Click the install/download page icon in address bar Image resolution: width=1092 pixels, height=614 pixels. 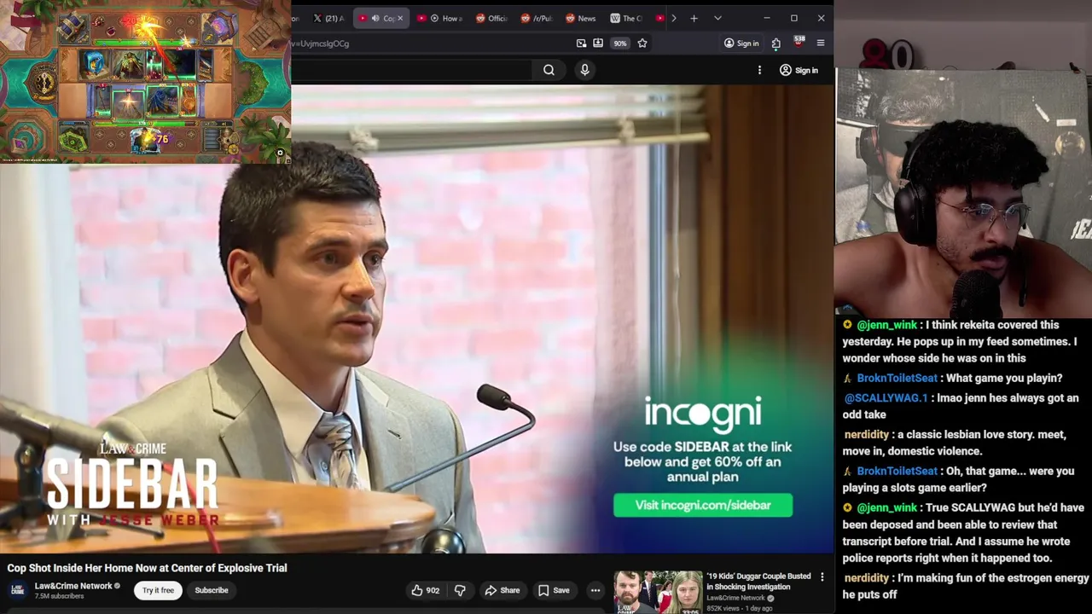(598, 43)
